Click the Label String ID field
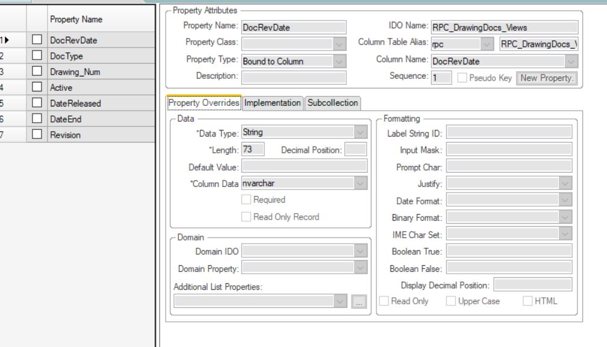 [509, 132]
